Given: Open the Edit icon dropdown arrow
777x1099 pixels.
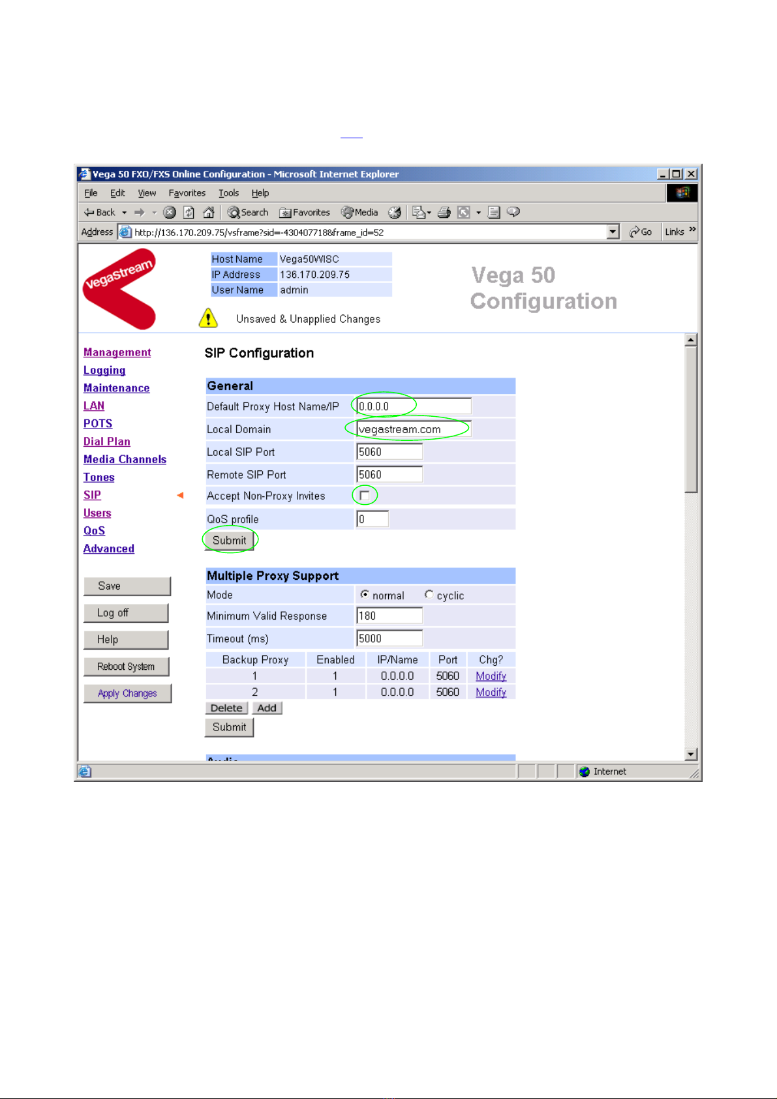Looking at the screenshot, I should coord(478,213).
